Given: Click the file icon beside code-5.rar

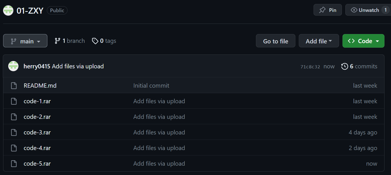Looking at the screenshot, I should [x=14, y=164].
